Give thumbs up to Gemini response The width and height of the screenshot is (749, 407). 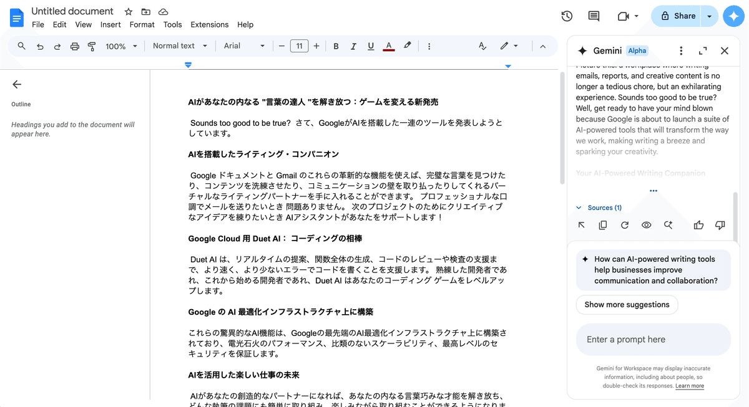(x=698, y=225)
